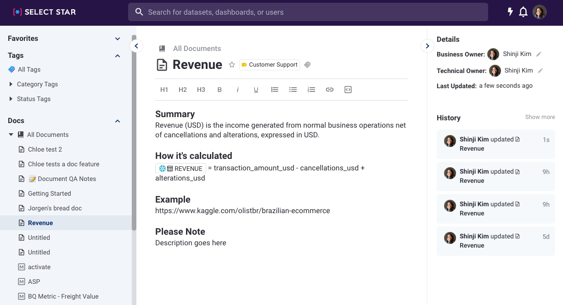Insert a bulleted list

(293, 90)
